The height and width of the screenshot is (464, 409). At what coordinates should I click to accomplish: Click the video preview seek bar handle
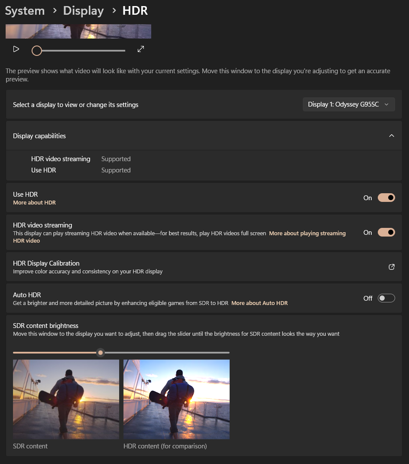click(37, 51)
